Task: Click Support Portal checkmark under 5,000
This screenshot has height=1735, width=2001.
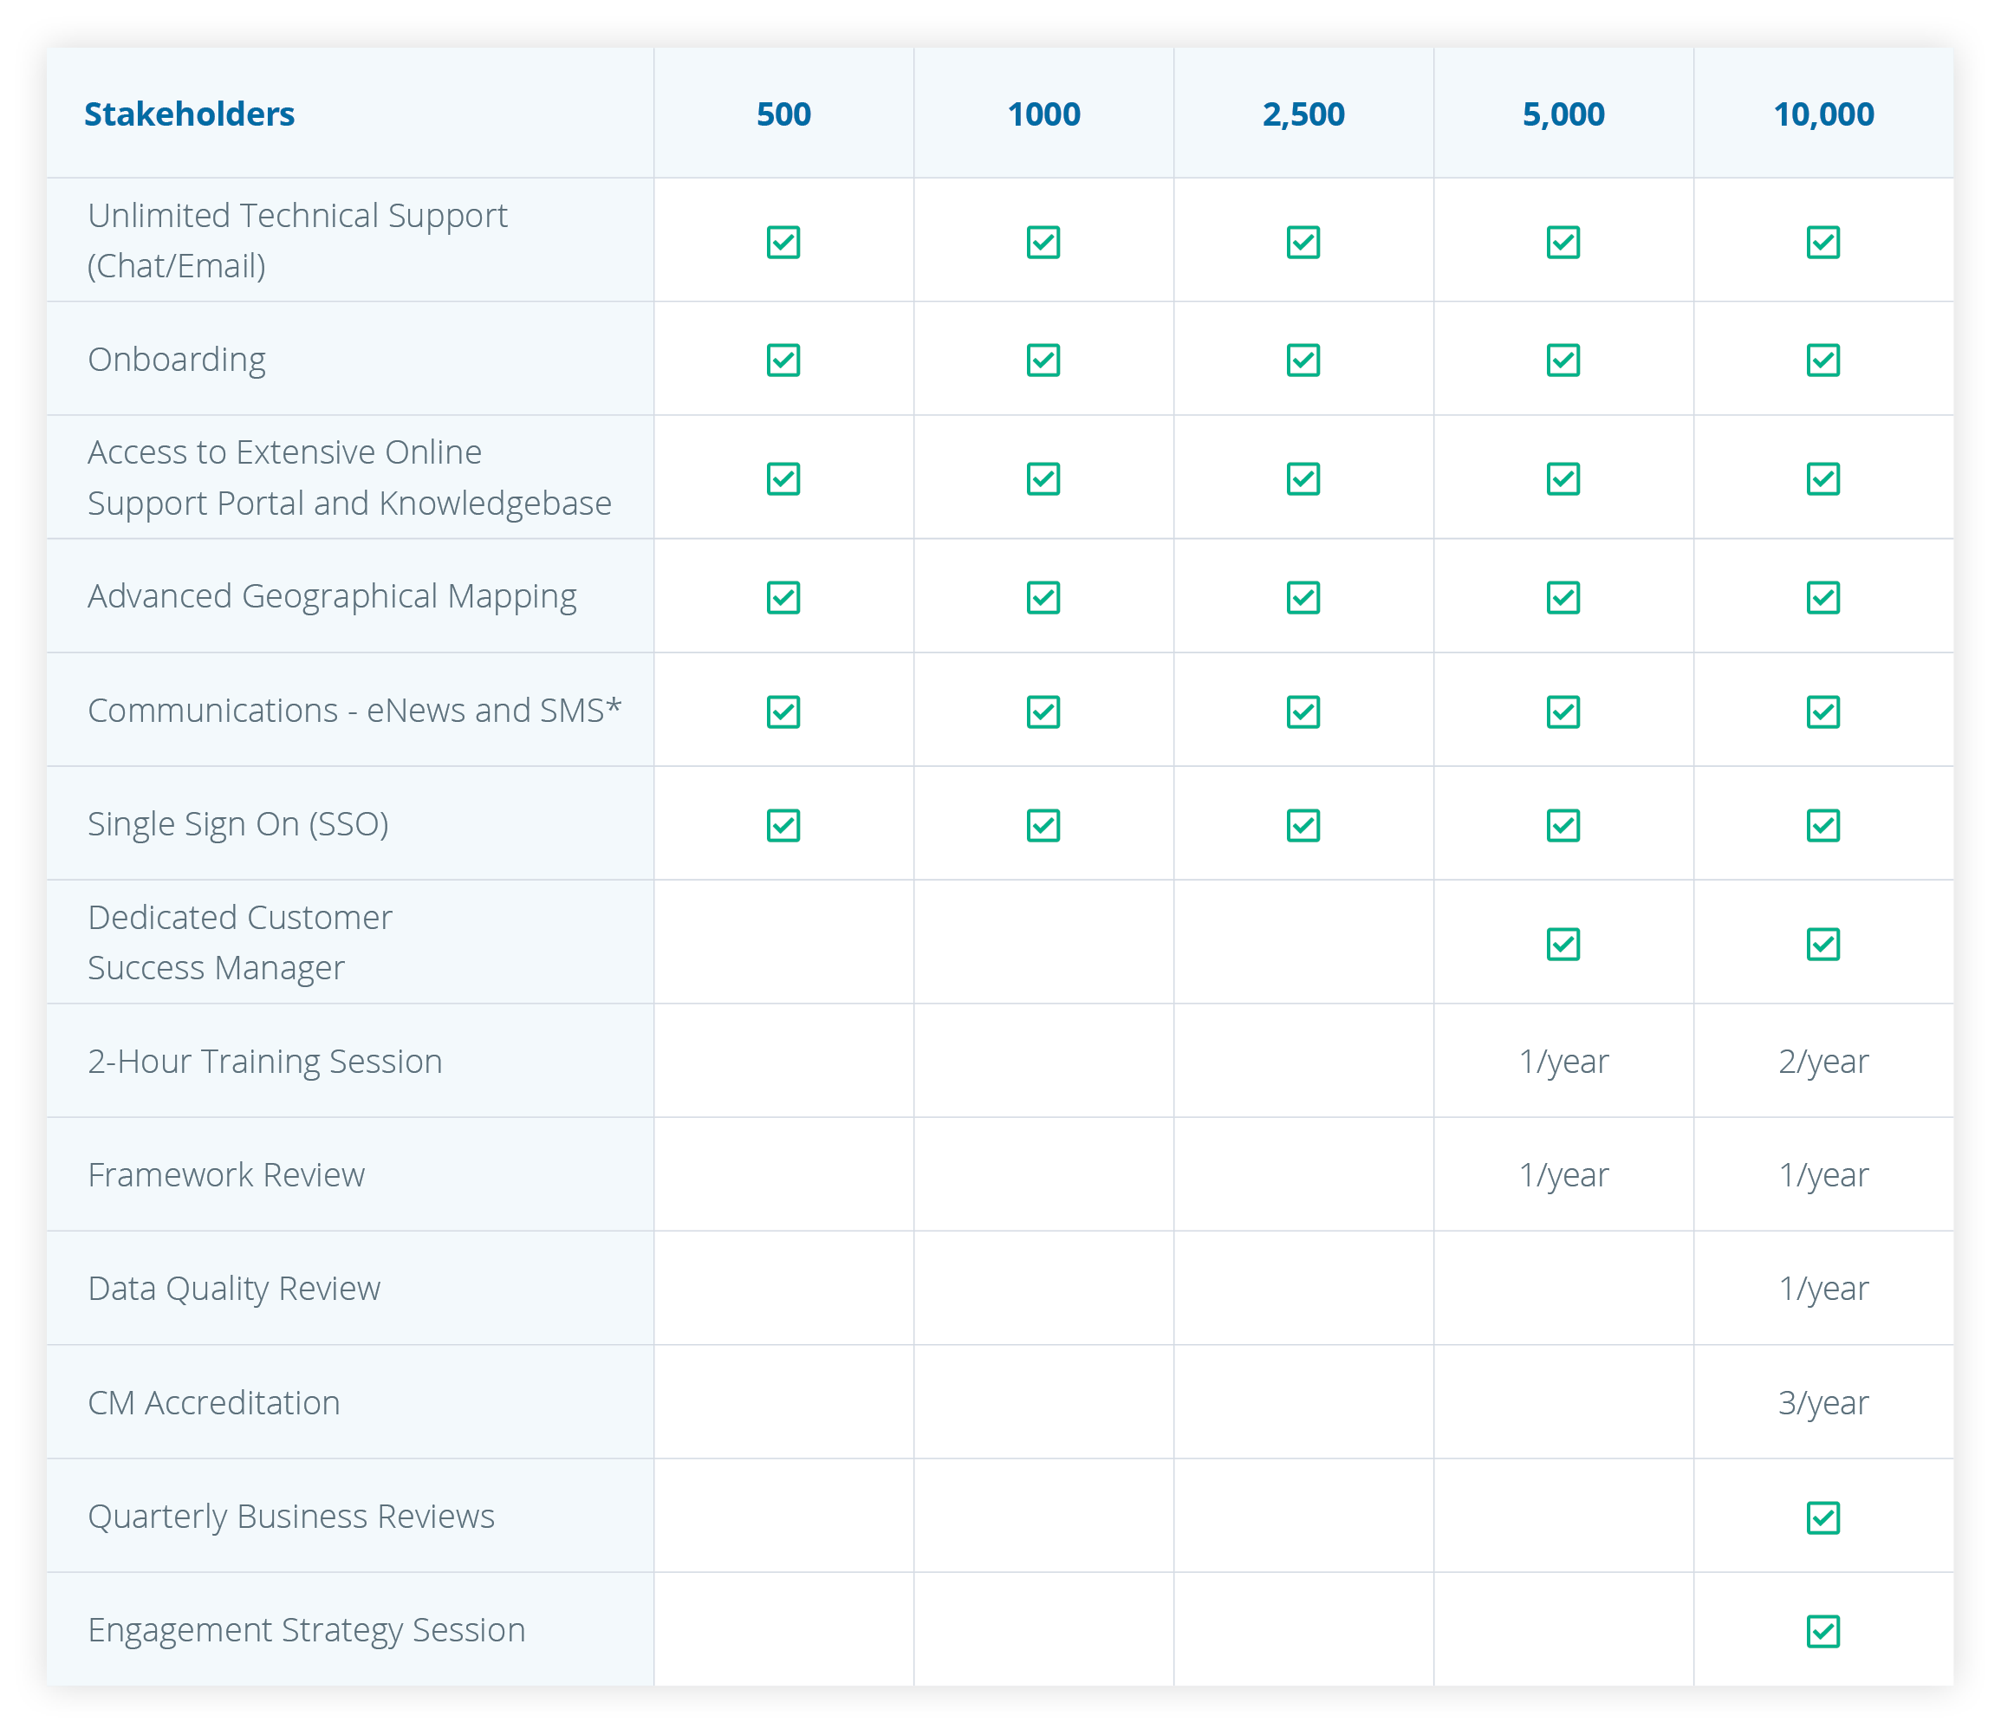Action: coord(1562,478)
